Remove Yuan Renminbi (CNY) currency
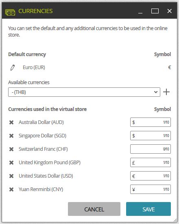The width and height of the screenshot is (179, 224). (x=11, y=189)
